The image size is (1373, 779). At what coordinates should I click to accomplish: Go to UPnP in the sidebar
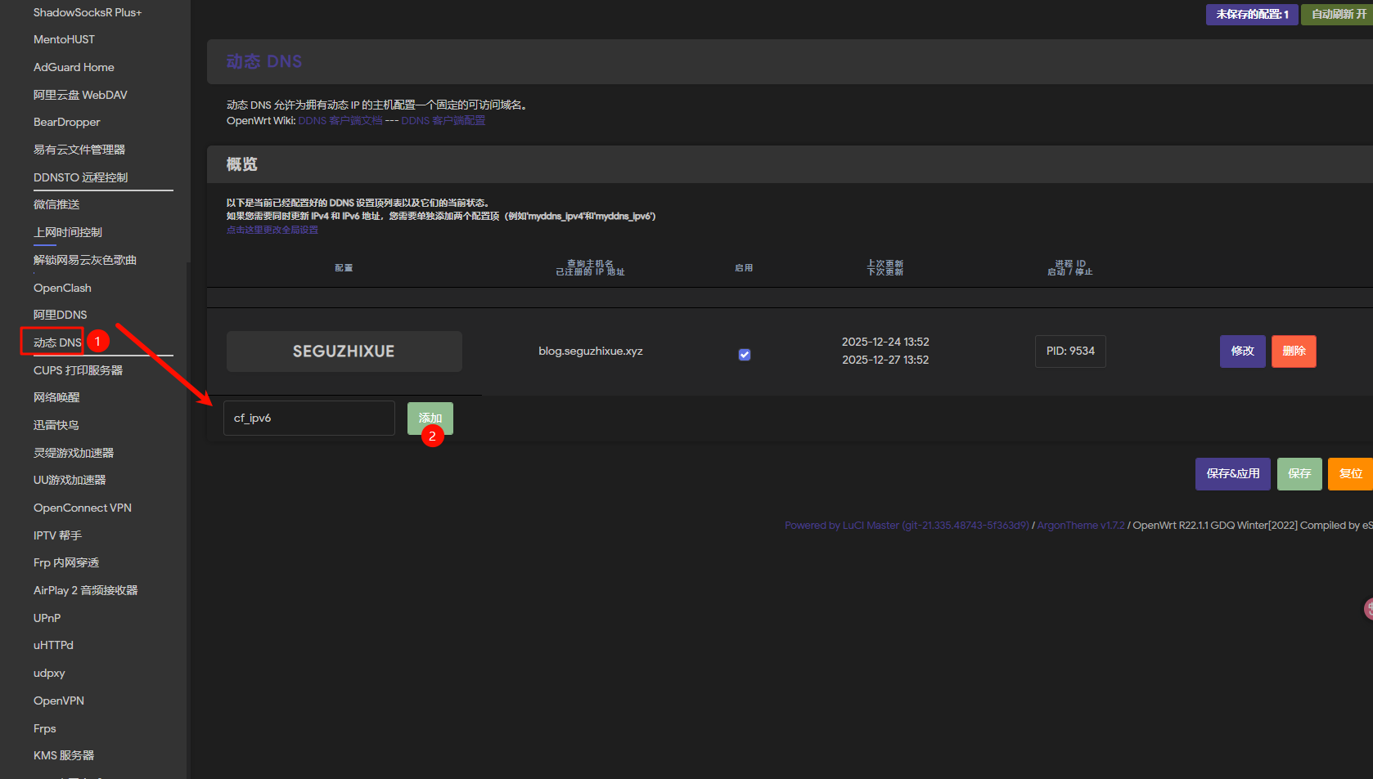47,618
